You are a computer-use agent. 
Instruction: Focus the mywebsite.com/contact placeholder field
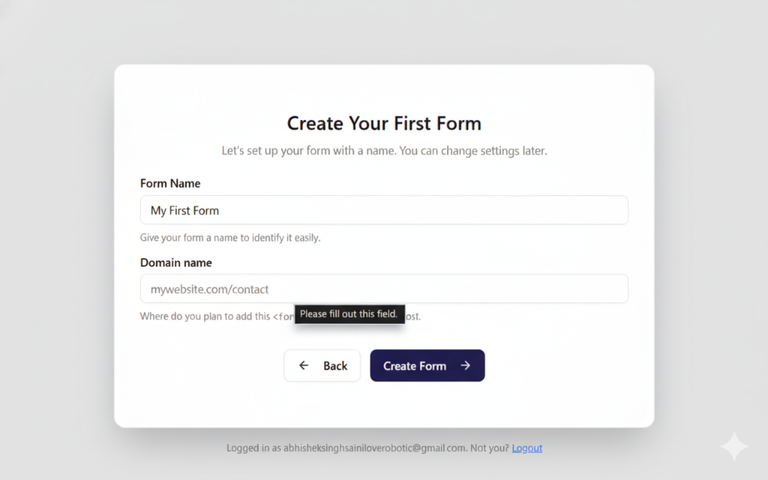click(x=384, y=289)
